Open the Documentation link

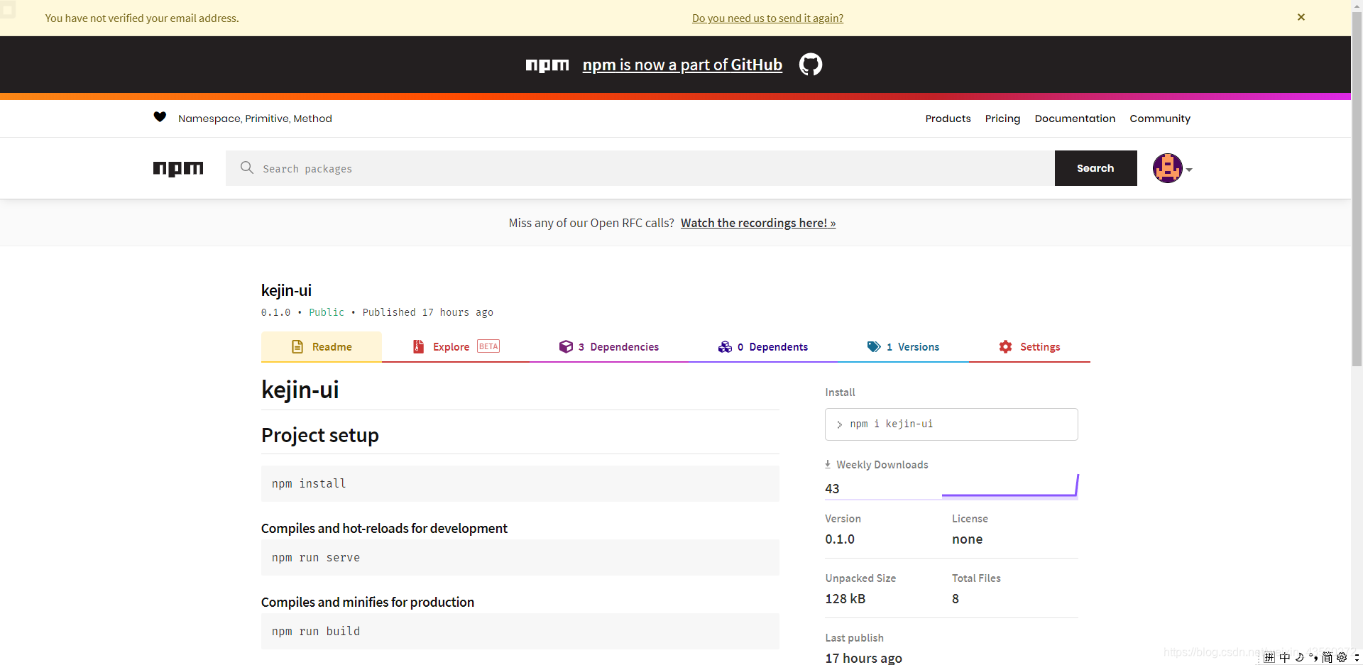1075,119
